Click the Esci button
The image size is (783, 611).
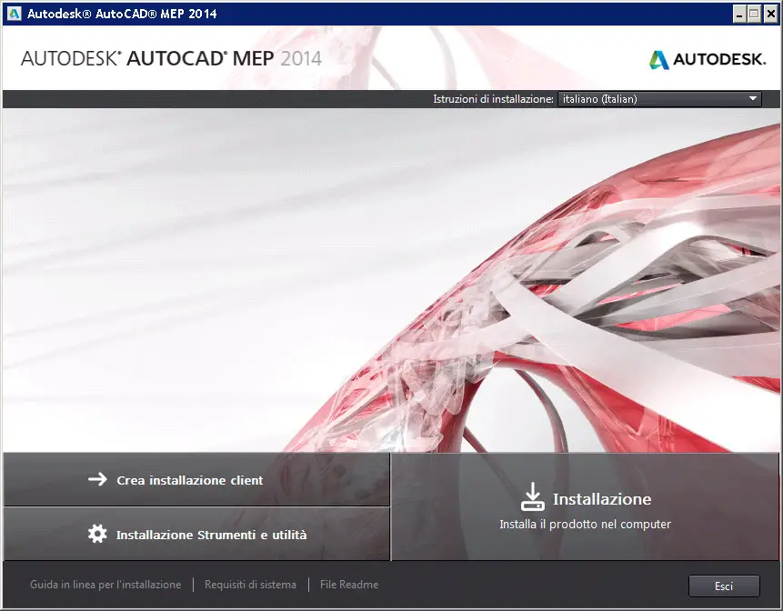pyautogui.click(x=724, y=586)
